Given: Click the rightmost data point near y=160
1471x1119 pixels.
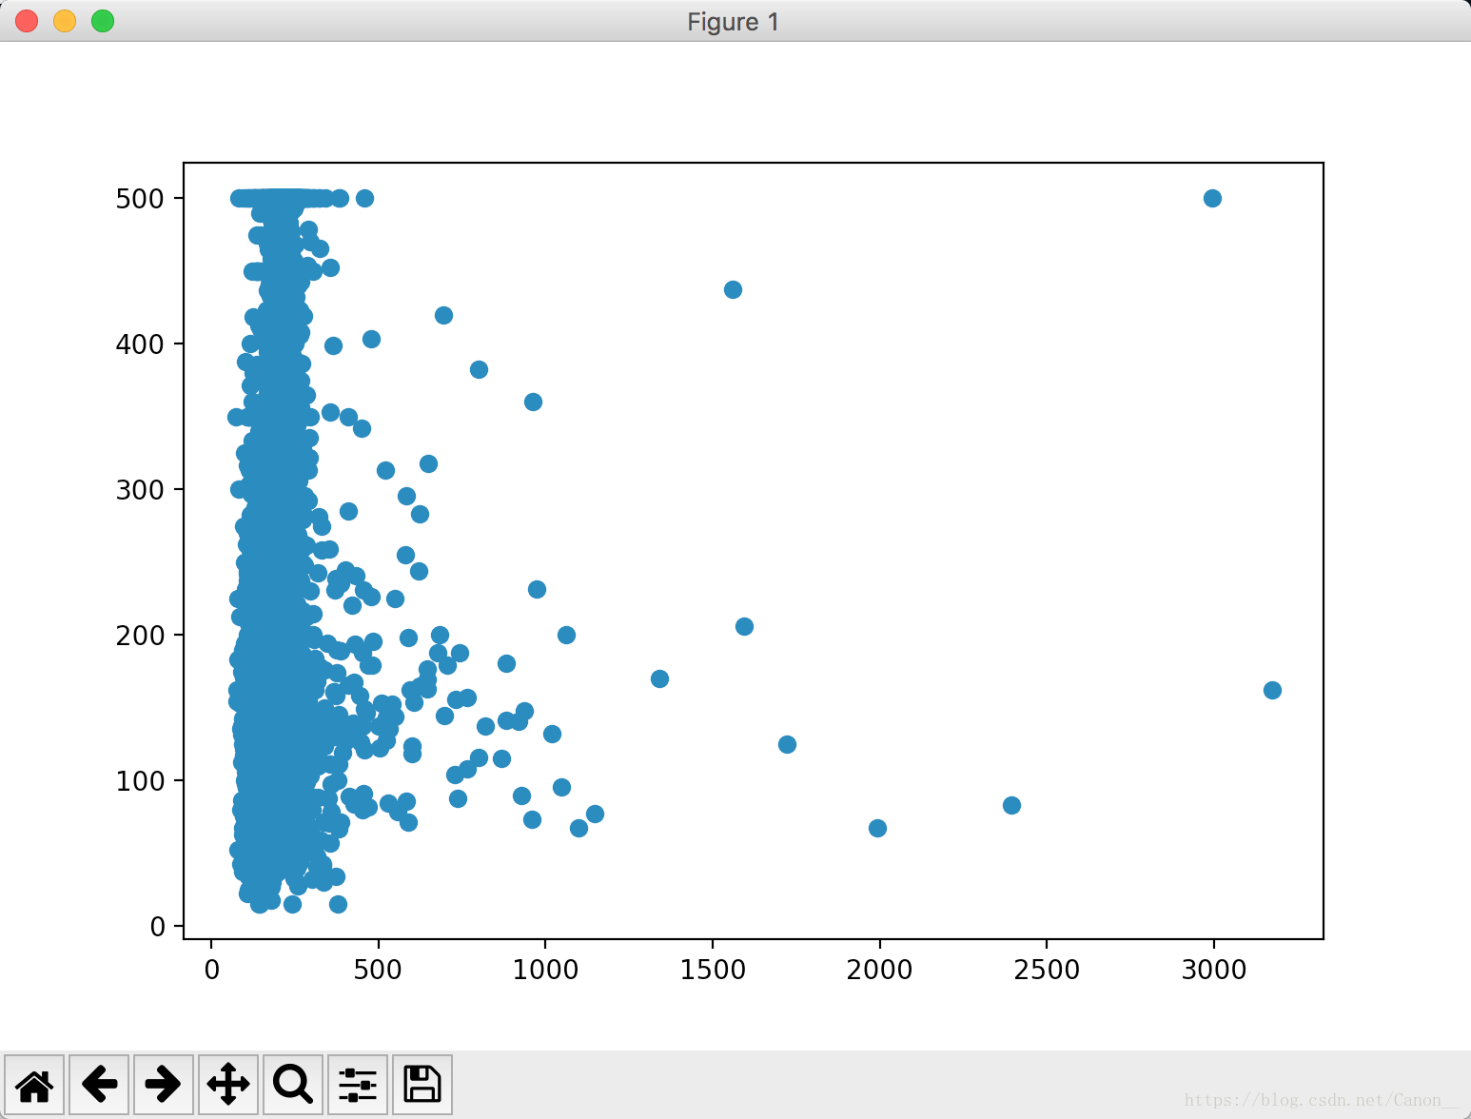Looking at the screenshot, I should tap(1272, 690).
